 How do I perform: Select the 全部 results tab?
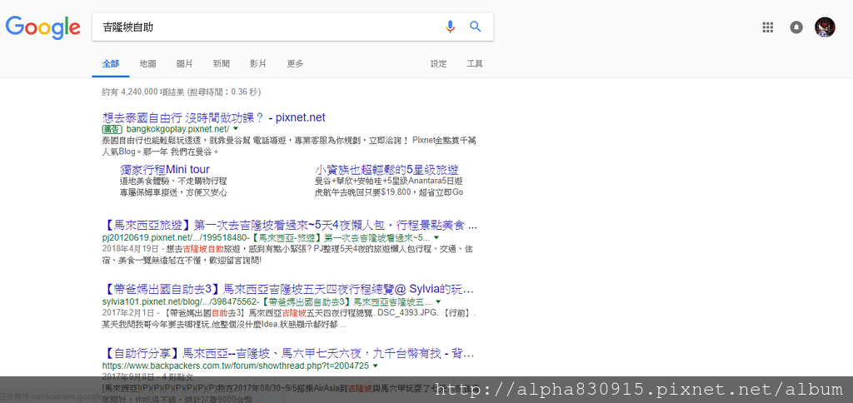click(x=111, y=63)
